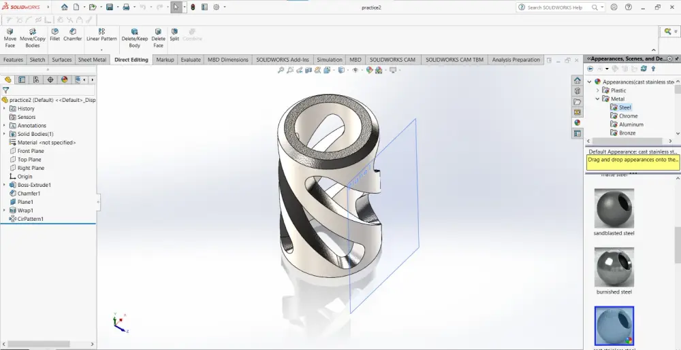681x350 pixels.
Task: Expand the Wrap1 feature
Action: tap(5, 211)
